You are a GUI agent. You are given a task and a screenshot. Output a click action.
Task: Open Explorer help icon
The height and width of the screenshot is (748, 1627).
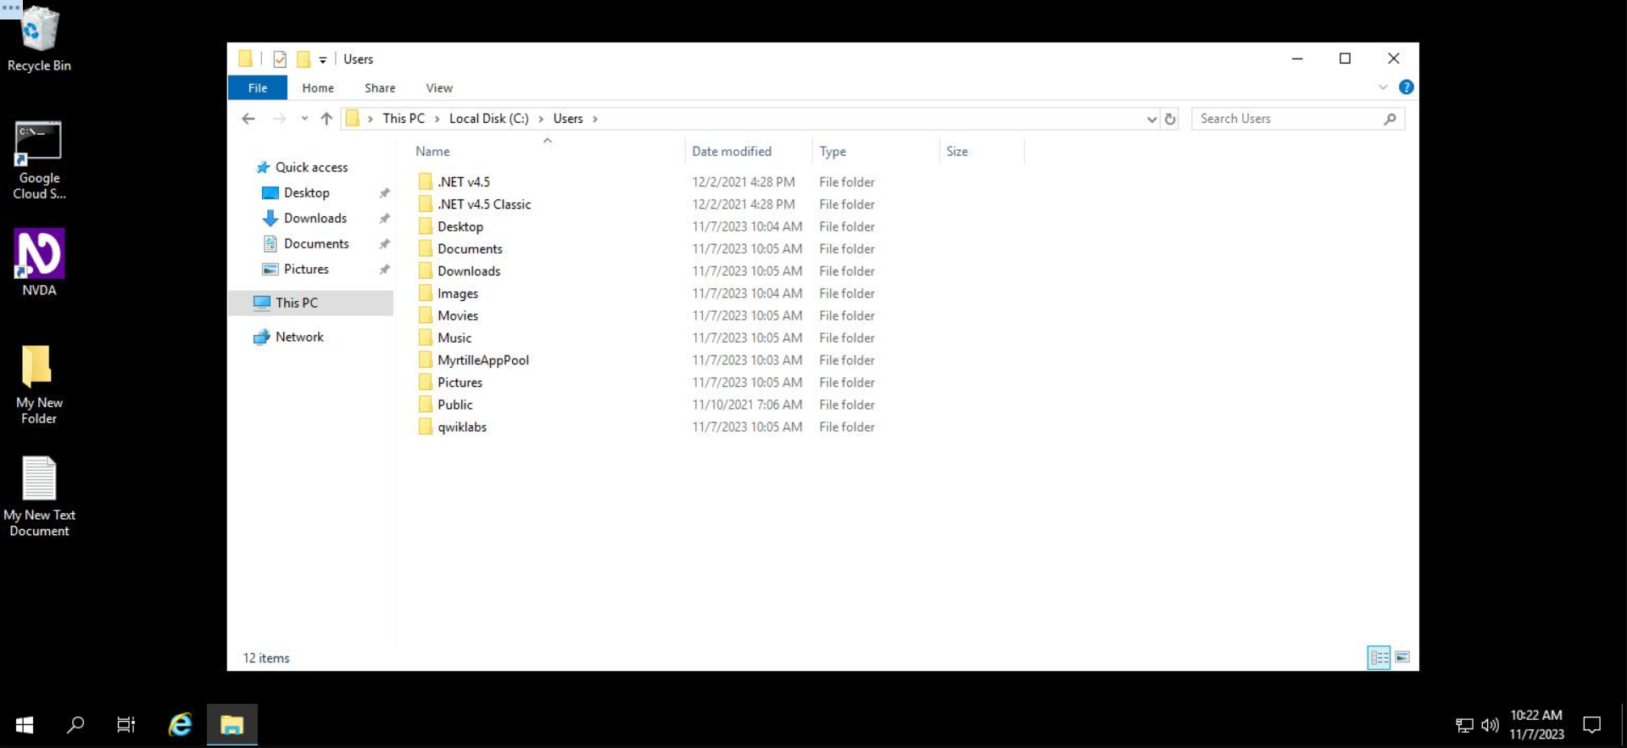pyautogui.click(x=1406, y=87)
